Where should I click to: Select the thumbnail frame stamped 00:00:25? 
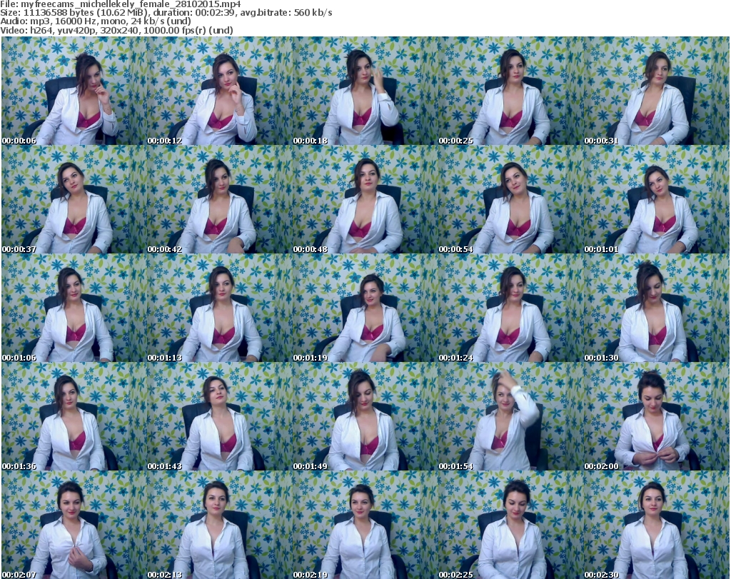[x=510, y=91]
